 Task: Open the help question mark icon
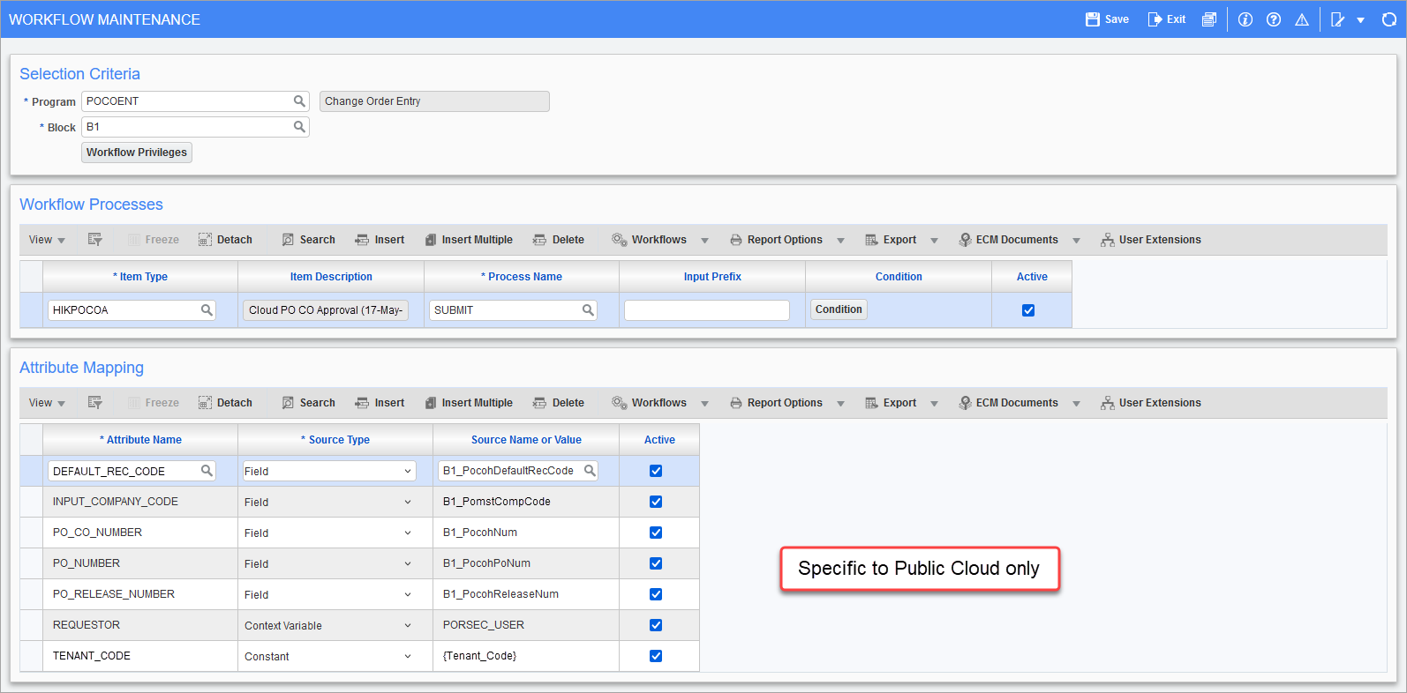point(1274,19)
